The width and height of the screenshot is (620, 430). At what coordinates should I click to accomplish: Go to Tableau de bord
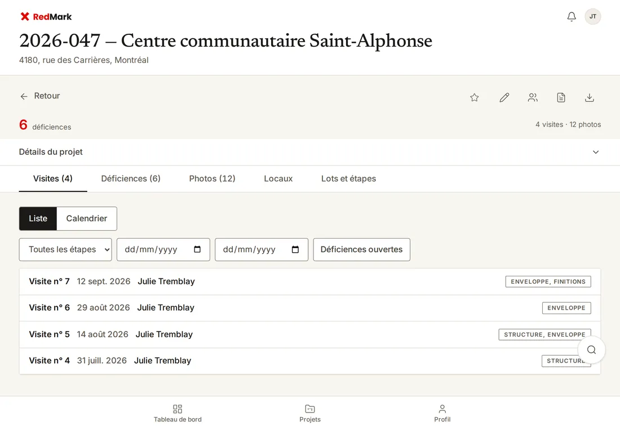pyautogui.click(x=178, y=413)
